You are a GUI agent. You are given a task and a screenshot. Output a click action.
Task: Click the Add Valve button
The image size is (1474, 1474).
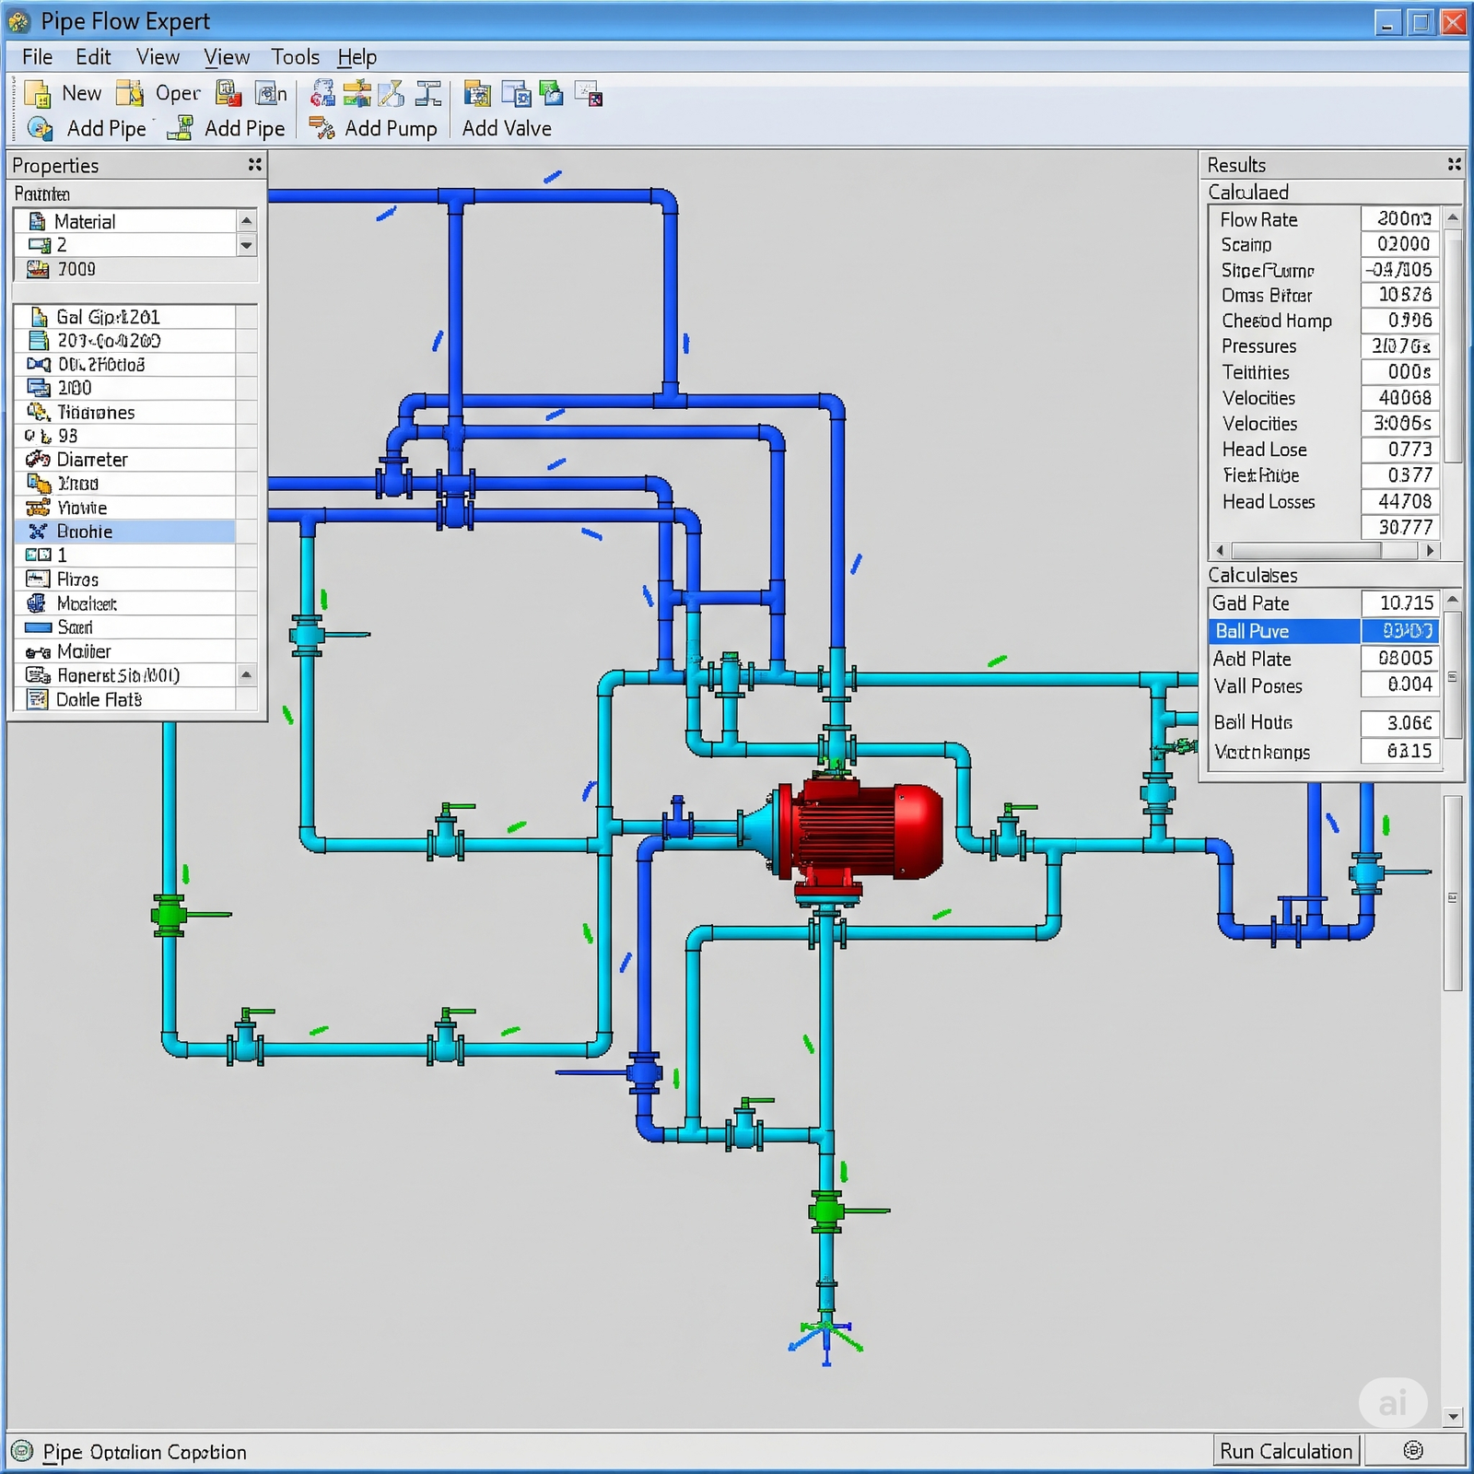coord(506,128)
